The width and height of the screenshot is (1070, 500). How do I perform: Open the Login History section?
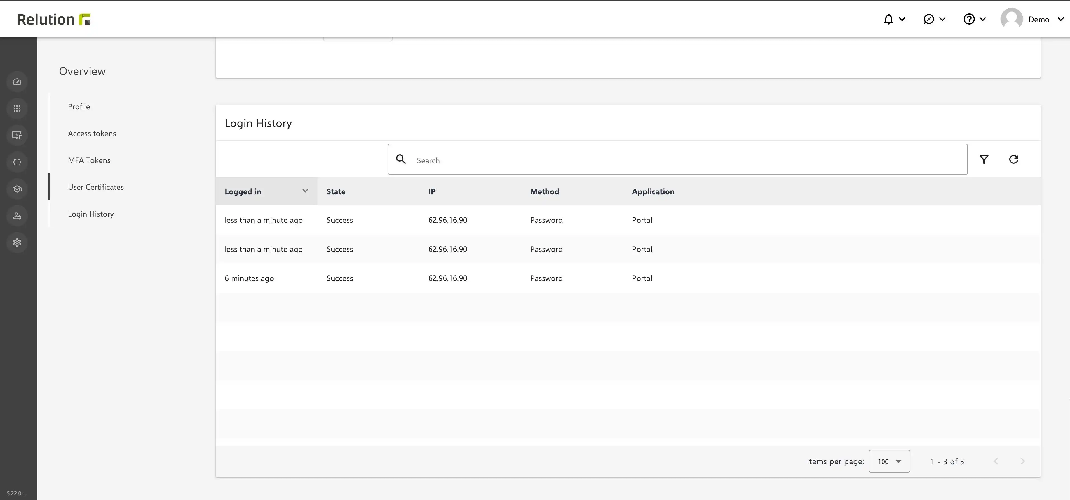[x=91, y=214]
